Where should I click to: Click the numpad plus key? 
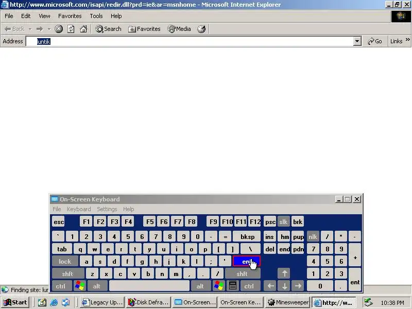tap(355, 255)
